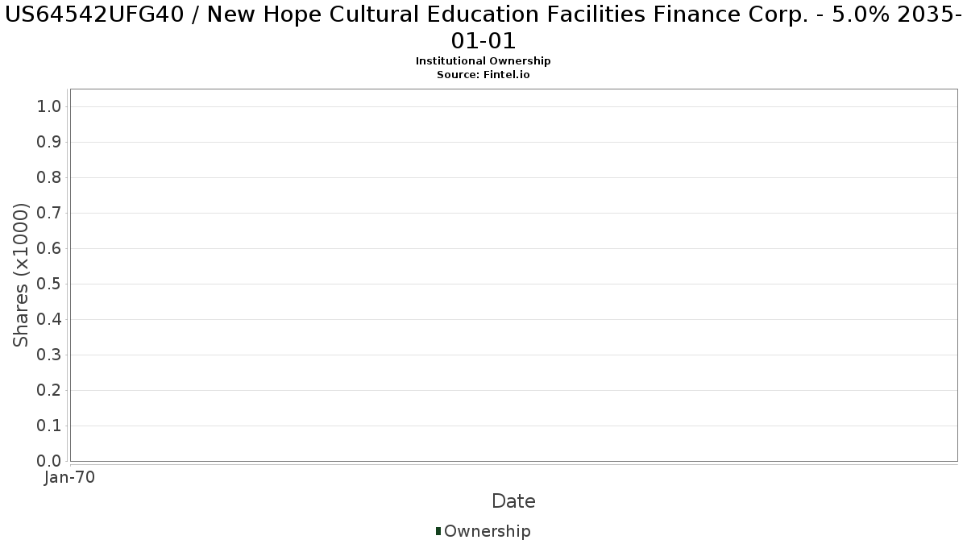Click the Source: Fintel.io text
Screen dimensions: 967x544
[483, 74]
